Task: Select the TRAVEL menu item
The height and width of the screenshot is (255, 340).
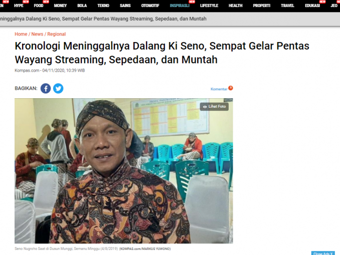Action: pos(287,6)
